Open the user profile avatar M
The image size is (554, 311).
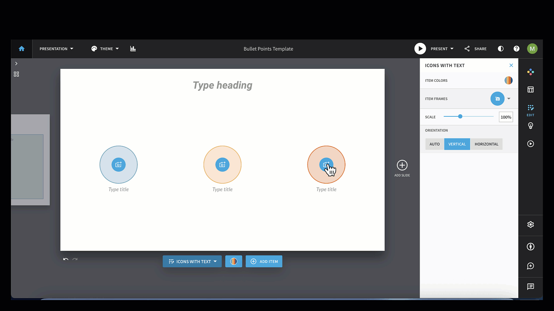click(x=532, y=49)
